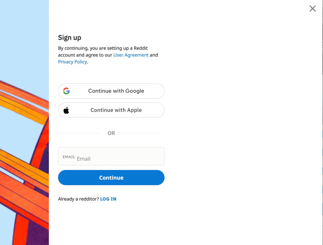This screenshot has width=323, height=245.
Task: Click the Google logo icon
Action: tap(66, 91)
